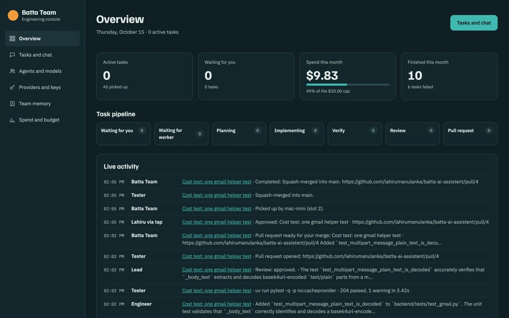This screenshot has height=318, width=509.
Task: Select the Waiting for worker pipeline stage
Action: (x=181, y=134)
